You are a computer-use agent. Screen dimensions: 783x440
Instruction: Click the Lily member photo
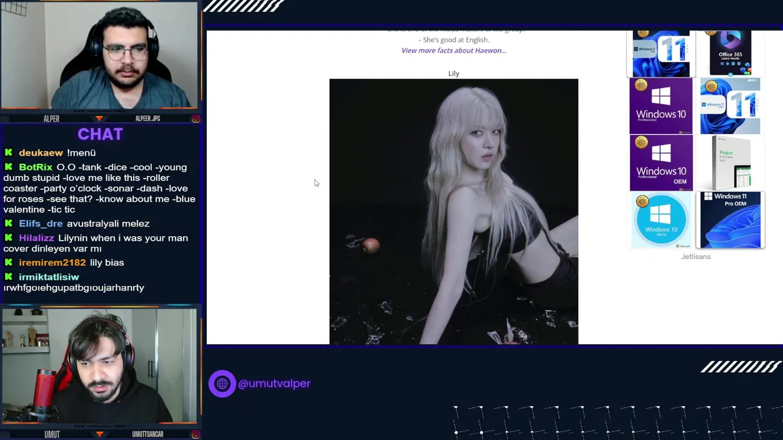pyautogui.click(x=453, y=211)
